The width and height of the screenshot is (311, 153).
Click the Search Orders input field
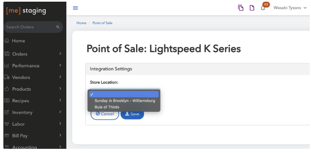33,27
